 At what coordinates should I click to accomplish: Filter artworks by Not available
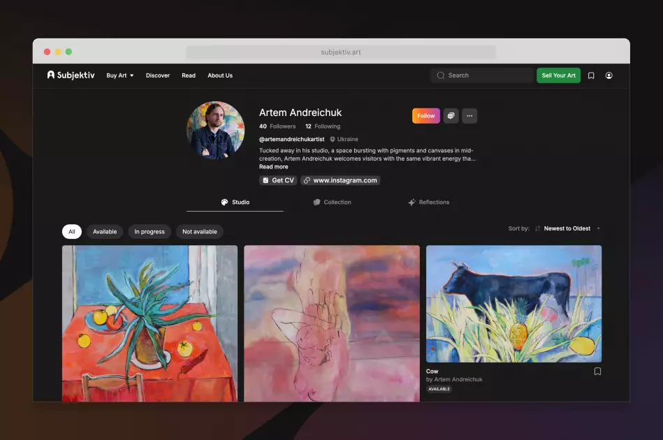pyautogui.click(x=200, y=232)
